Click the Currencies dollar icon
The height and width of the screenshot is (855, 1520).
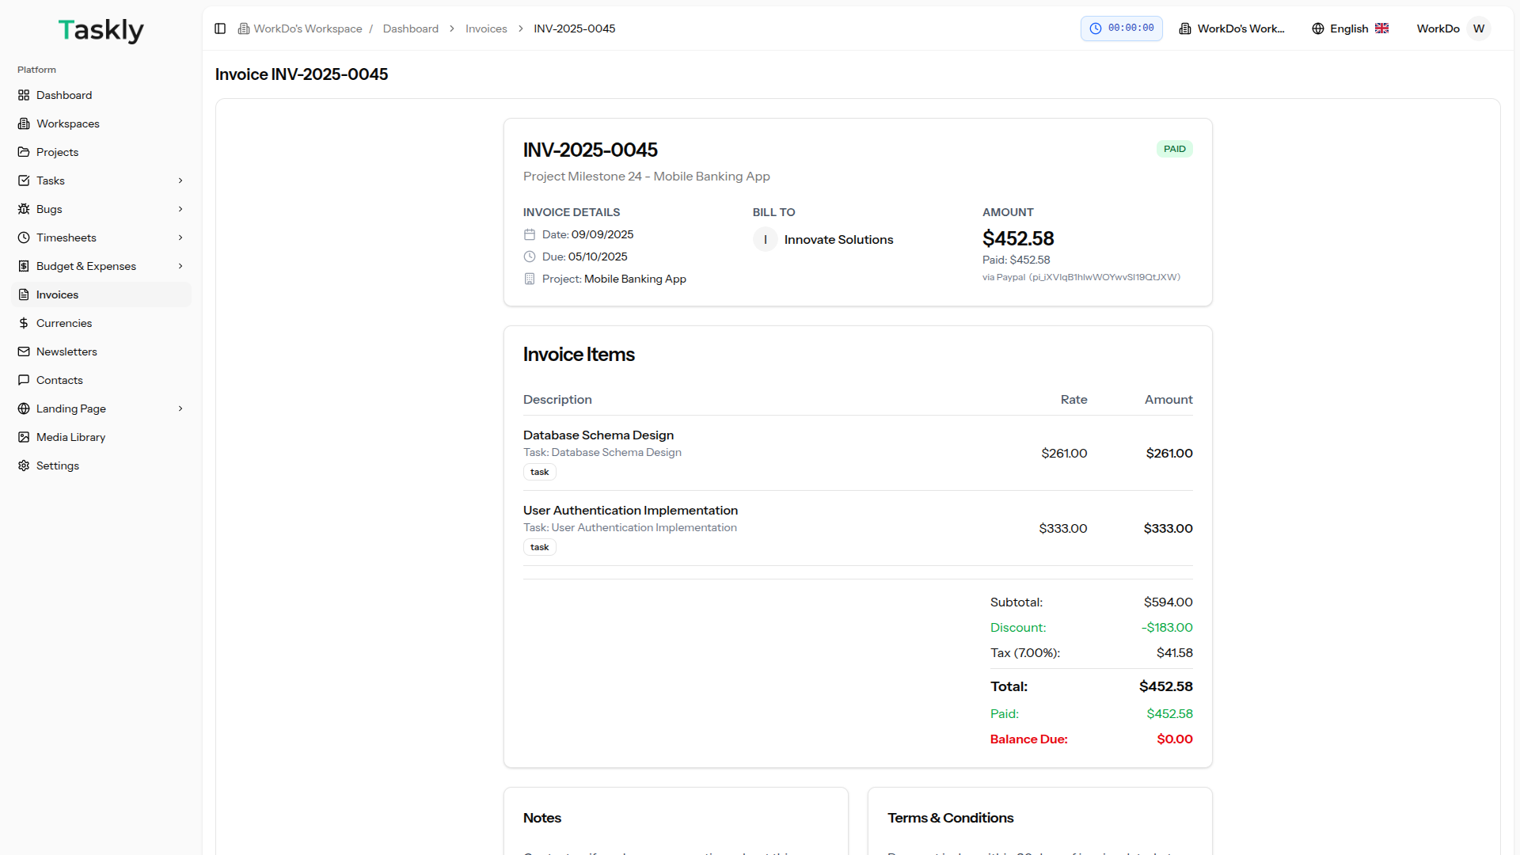tap(24, 323)
